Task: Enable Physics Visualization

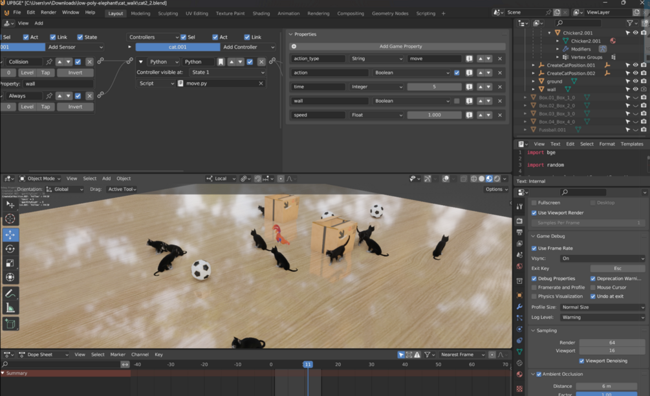Action: click(x=534, y=296)
